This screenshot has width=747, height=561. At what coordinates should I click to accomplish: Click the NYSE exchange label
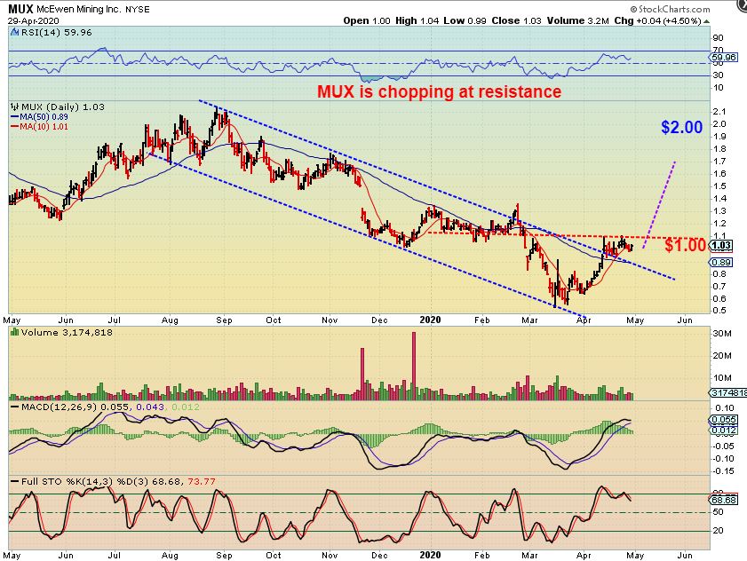[137, 10]
